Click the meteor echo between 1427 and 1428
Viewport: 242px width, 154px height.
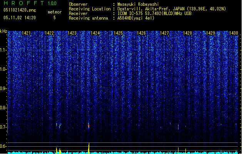178,127
